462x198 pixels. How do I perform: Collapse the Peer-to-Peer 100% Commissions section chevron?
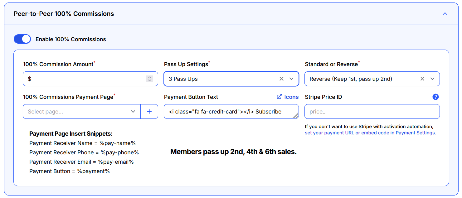pyautogui.click(x=445, y=14)
